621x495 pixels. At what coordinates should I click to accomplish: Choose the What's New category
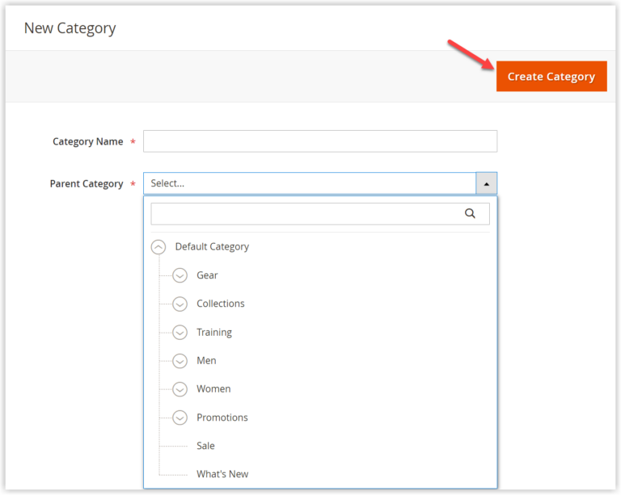pos(222,474)
